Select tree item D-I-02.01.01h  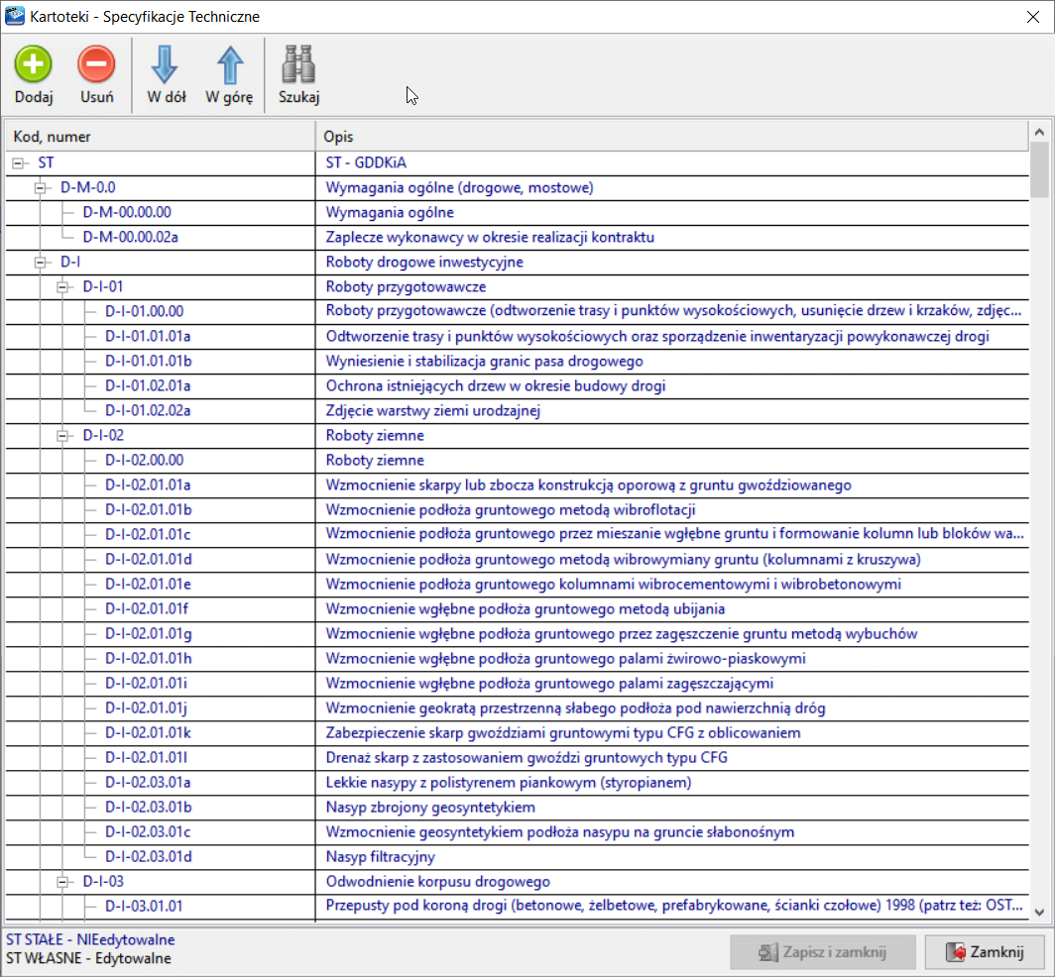148,658
